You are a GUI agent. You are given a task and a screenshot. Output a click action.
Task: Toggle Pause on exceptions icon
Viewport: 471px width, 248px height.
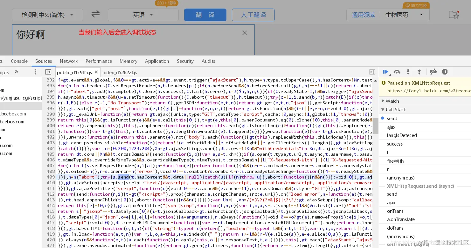(x=445, y=72)
